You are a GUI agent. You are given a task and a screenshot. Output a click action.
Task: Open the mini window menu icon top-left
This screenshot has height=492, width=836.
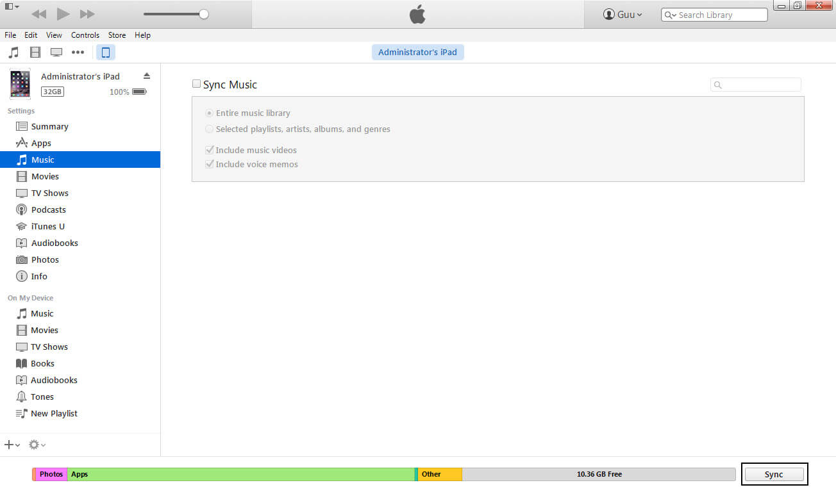coord(12,6)
